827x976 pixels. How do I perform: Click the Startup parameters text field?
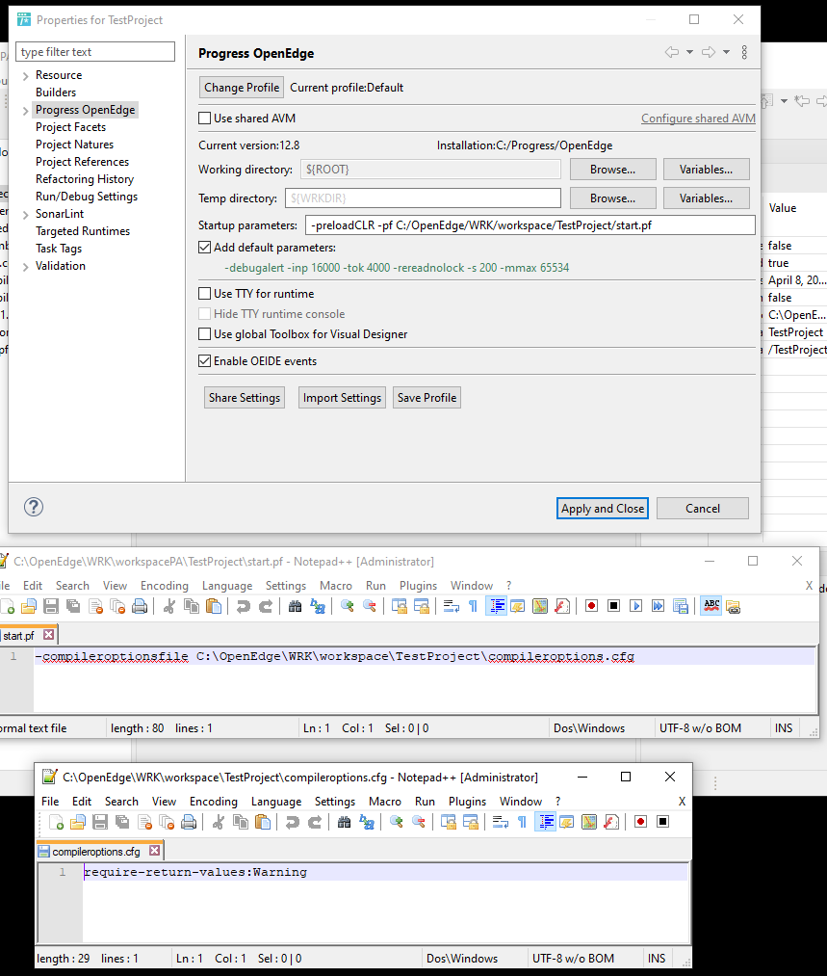pyautogui.click(x=530, y=225)
